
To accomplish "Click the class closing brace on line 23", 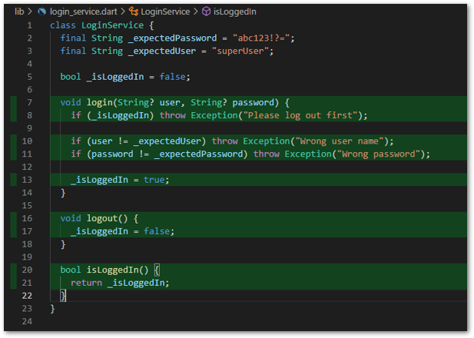I will 52,308.
